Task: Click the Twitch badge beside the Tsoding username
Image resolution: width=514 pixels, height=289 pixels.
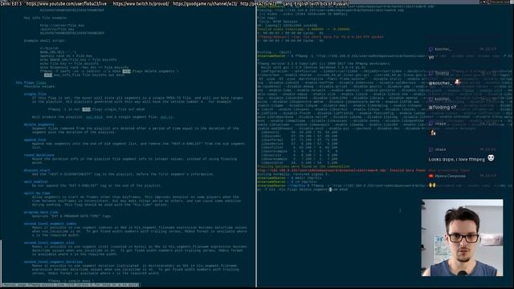Action: 430,73
